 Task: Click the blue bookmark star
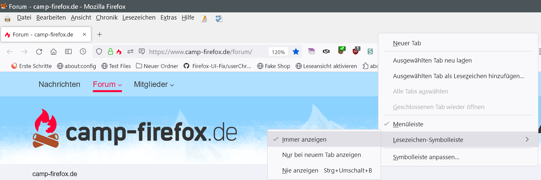click(x=296, y=51)
